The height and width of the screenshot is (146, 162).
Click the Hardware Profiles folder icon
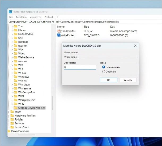pos(12,115)
